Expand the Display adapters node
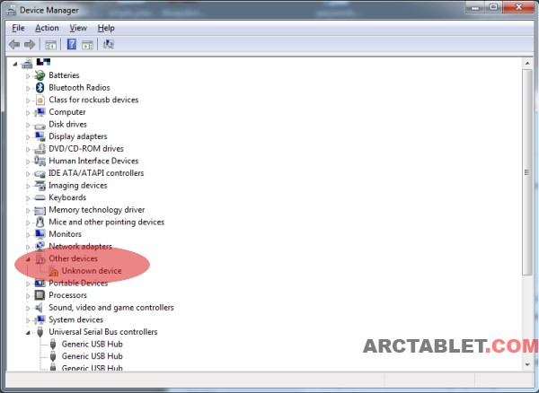539x393 pixels. coord(28,136)
